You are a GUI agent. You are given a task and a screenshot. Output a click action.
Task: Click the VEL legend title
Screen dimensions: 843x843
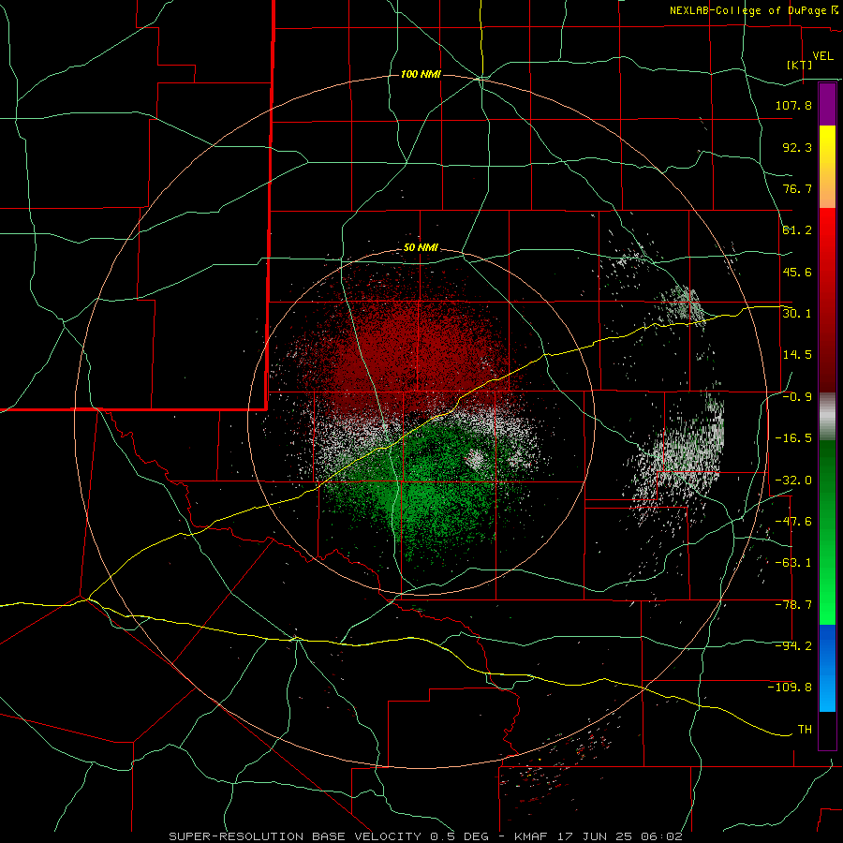(x=822, y=56)
